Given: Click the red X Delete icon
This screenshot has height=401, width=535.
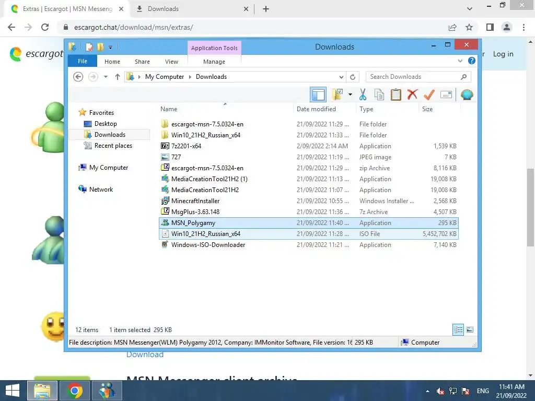Looking at the screenshot, I should pos(413,95).
